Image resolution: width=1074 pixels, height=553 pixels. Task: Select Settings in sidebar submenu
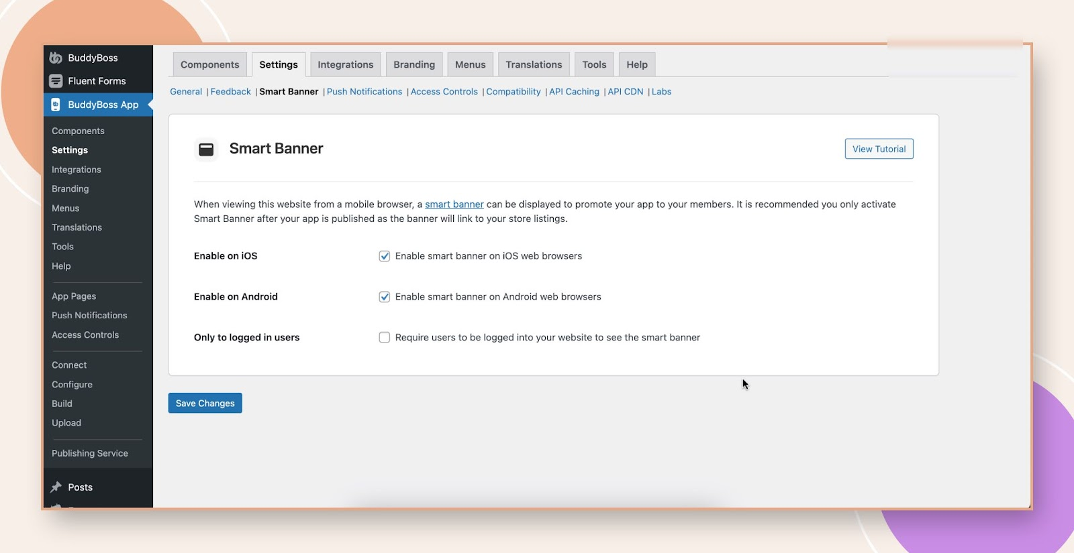pyautogui.click(x=70, y=150)
